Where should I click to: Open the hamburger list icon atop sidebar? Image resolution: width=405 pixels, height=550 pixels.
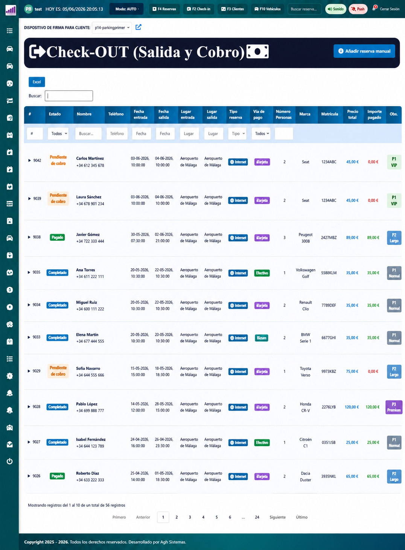pyautogui.click(x=10, y=31)
